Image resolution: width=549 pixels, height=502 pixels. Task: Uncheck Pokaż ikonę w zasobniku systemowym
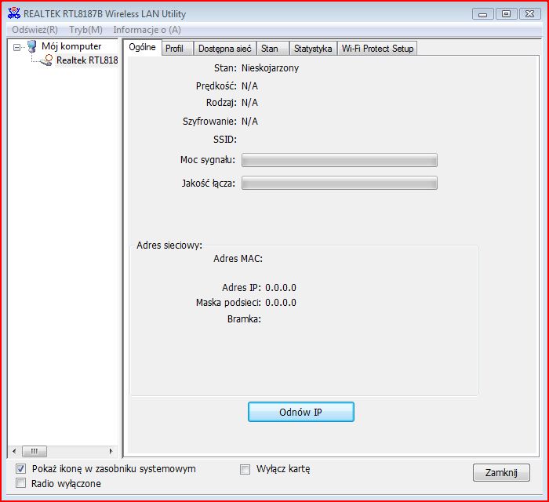coord(21,469)
